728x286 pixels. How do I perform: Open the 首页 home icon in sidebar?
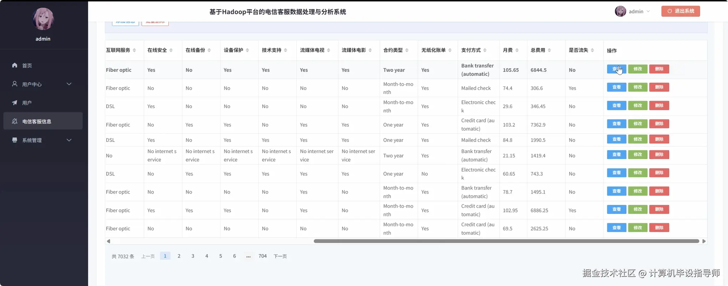point(15,65)
